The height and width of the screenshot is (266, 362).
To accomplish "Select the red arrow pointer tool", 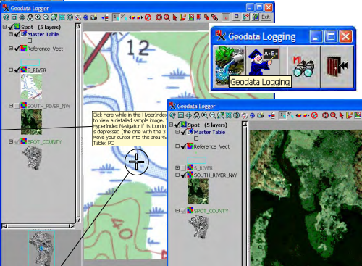I will pos(174,17).
